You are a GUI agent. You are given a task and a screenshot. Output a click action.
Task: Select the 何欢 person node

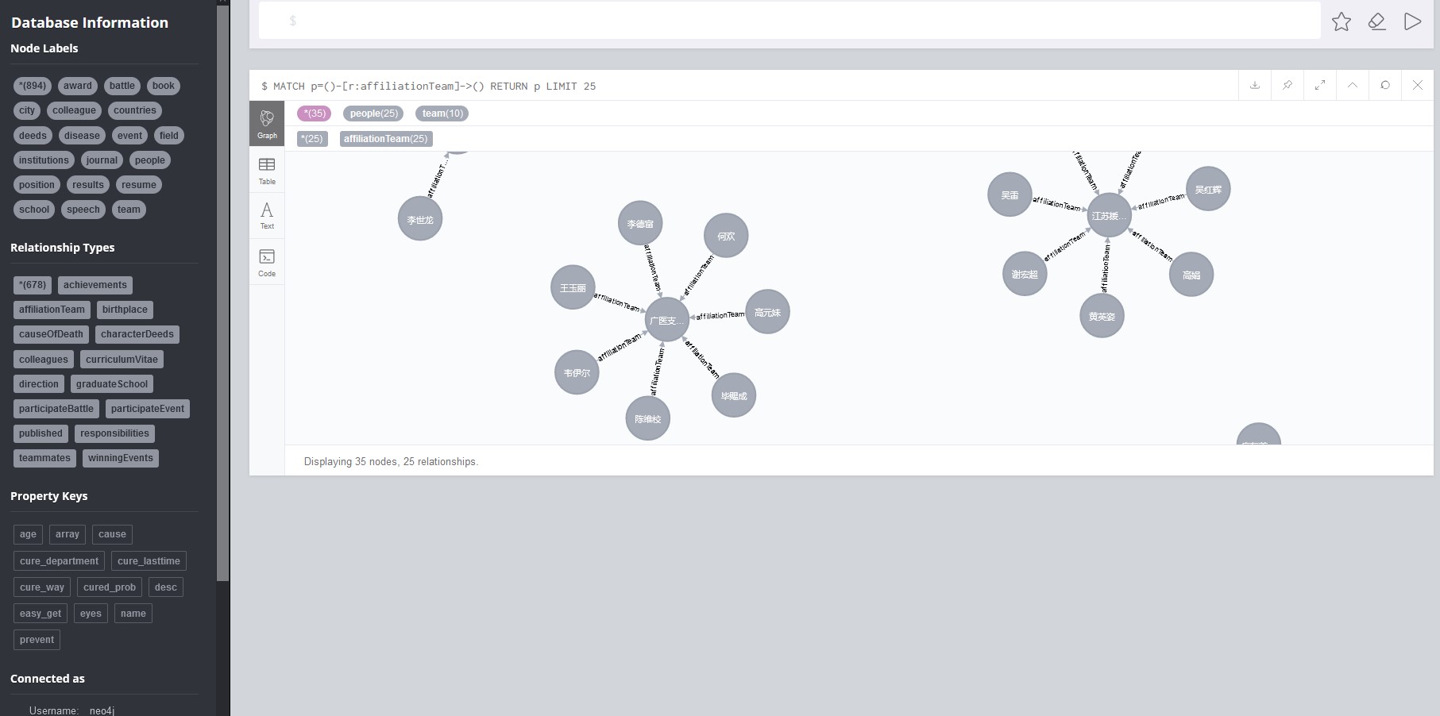point(726,236)
